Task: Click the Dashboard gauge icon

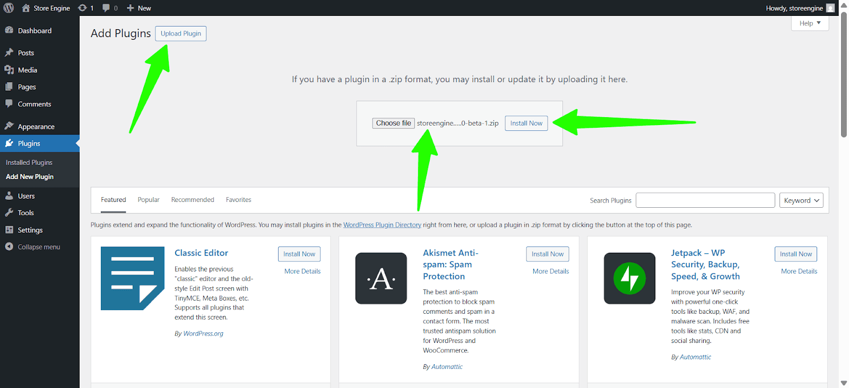Action: click(9, 30)
